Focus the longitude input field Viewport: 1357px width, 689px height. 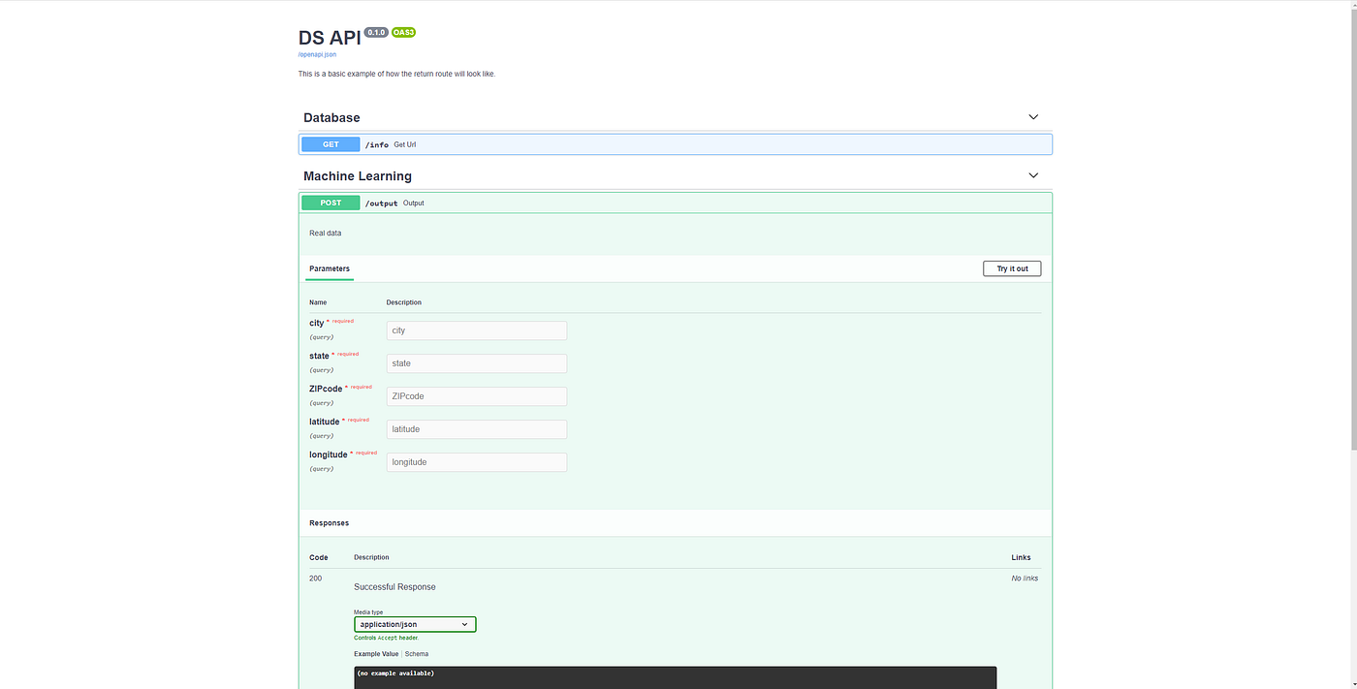pyautogui.click(x=477, y=462)
